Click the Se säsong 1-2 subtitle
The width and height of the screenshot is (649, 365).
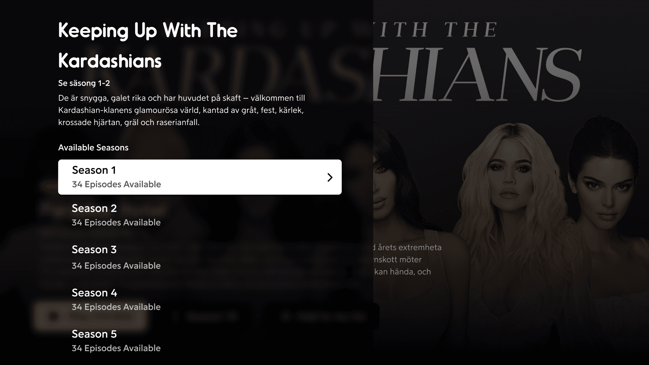pyautogui.click(x=84, y=83)
